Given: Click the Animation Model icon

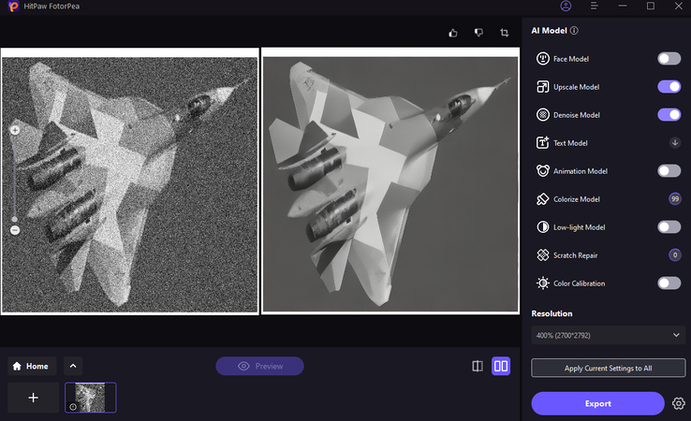Looking at the screenshot, I should pyautogui.click(x=542, y=171).
